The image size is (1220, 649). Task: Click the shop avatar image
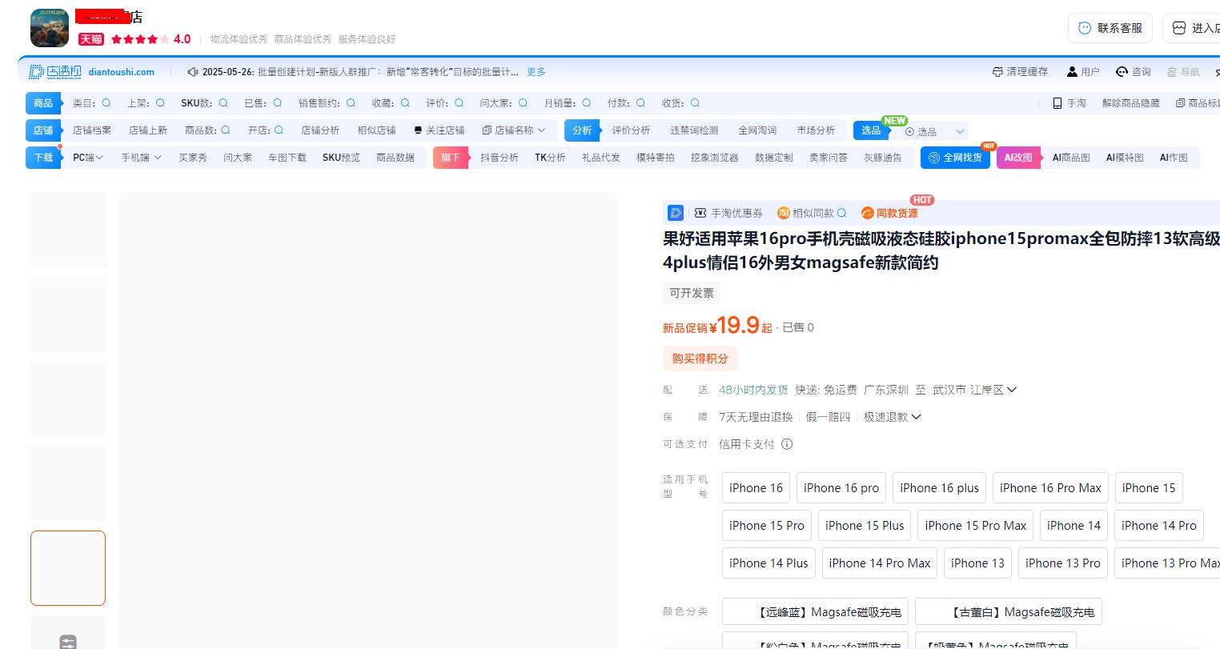tap(50, 28)
